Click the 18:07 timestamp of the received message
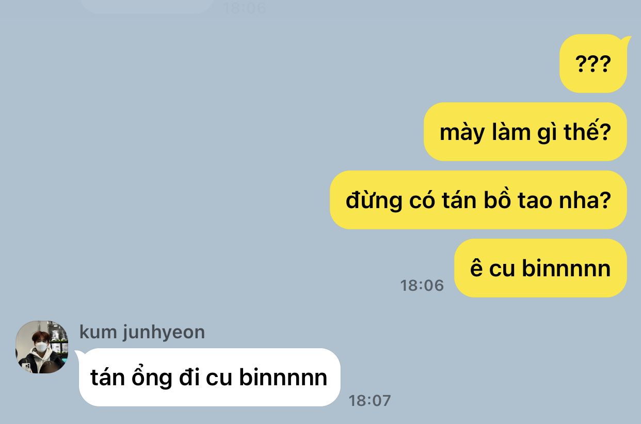Screen dimensions: 641x424 [370, 400]
